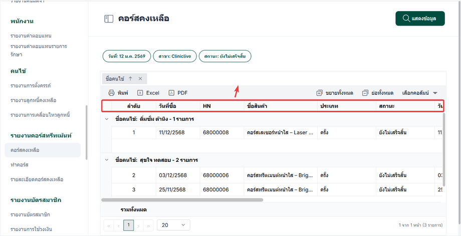The width and height of the screenshot is (461, 236).
Task: Click the sidebar's vertical scrollbar
Action: 86,132
